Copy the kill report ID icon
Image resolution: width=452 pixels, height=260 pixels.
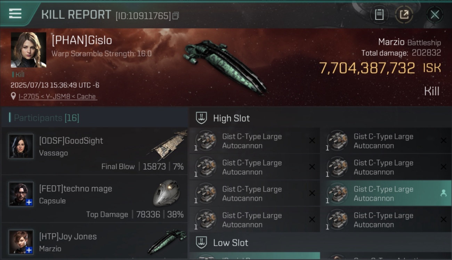pos(176,16)
